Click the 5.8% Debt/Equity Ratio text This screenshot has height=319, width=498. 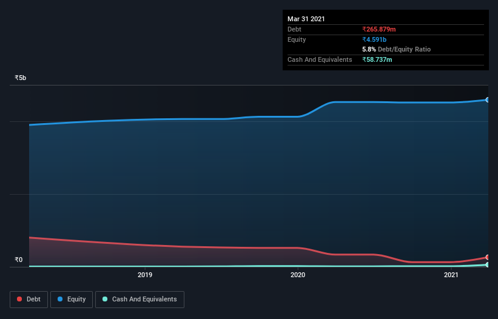point(396,50)
